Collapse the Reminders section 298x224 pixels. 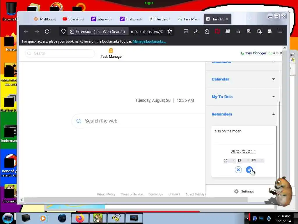click(243, 114)
